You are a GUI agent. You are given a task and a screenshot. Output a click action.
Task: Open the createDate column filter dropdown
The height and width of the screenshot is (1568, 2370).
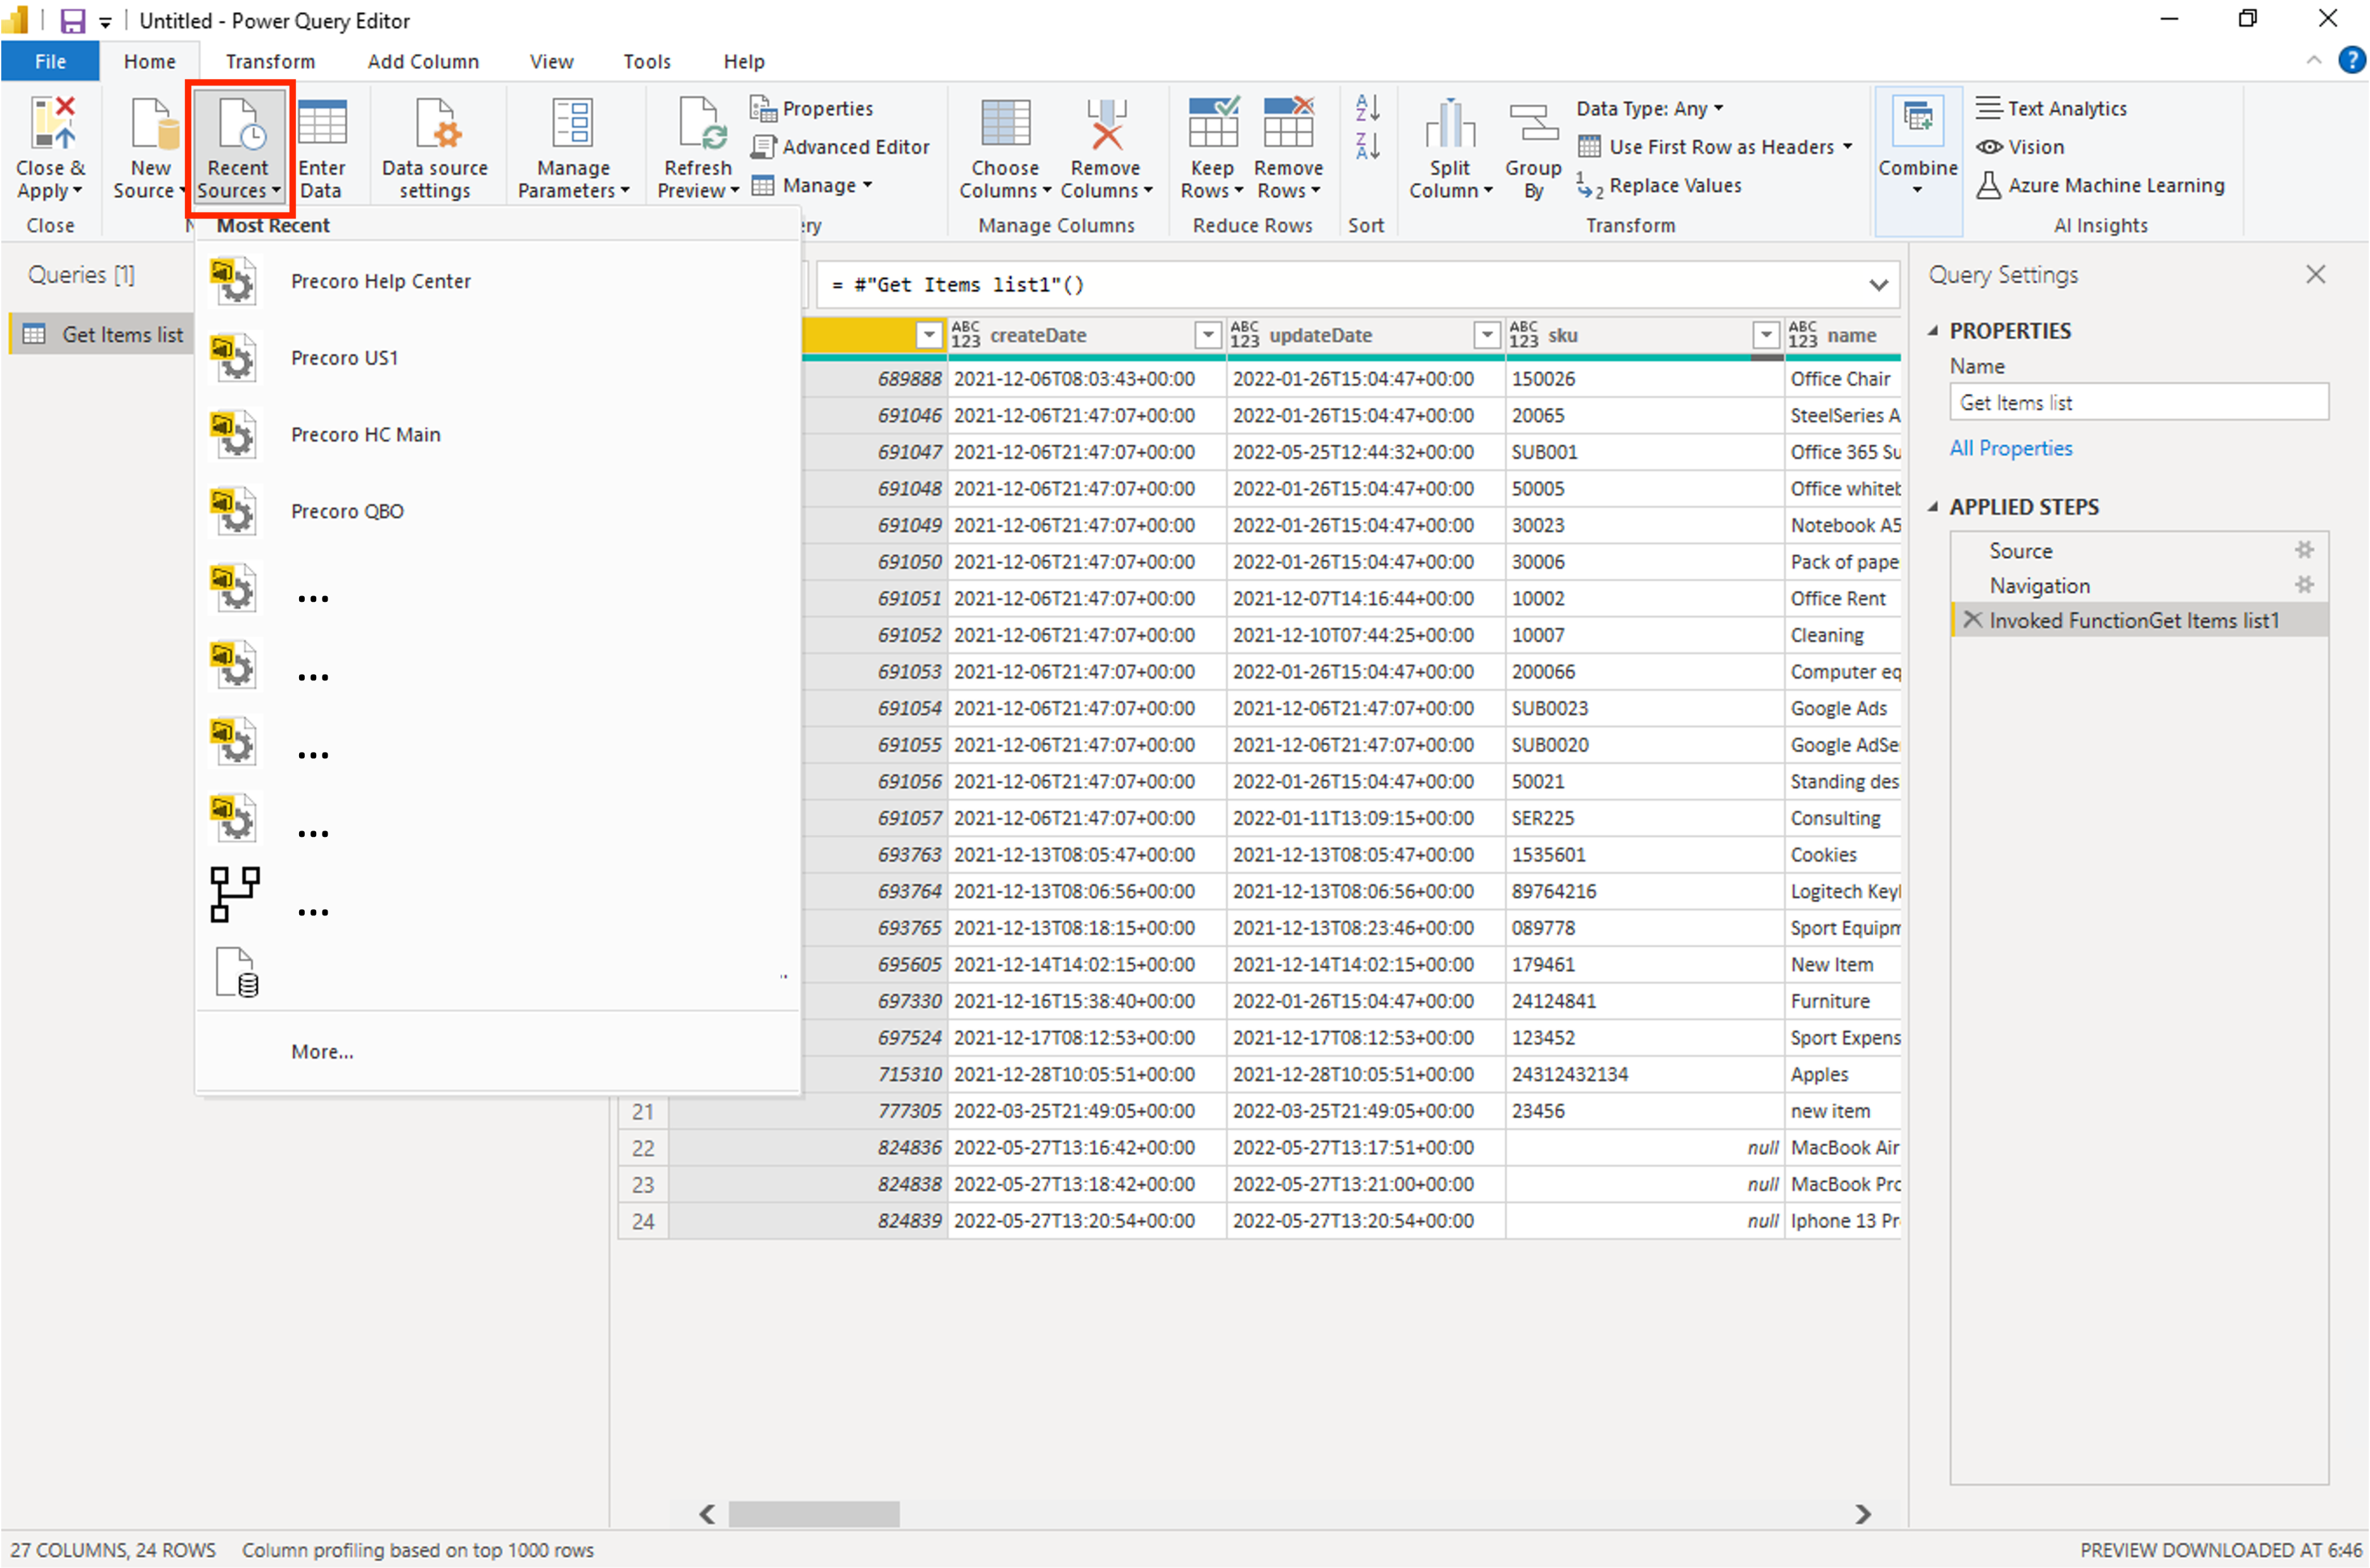[x=1208, y=335]
